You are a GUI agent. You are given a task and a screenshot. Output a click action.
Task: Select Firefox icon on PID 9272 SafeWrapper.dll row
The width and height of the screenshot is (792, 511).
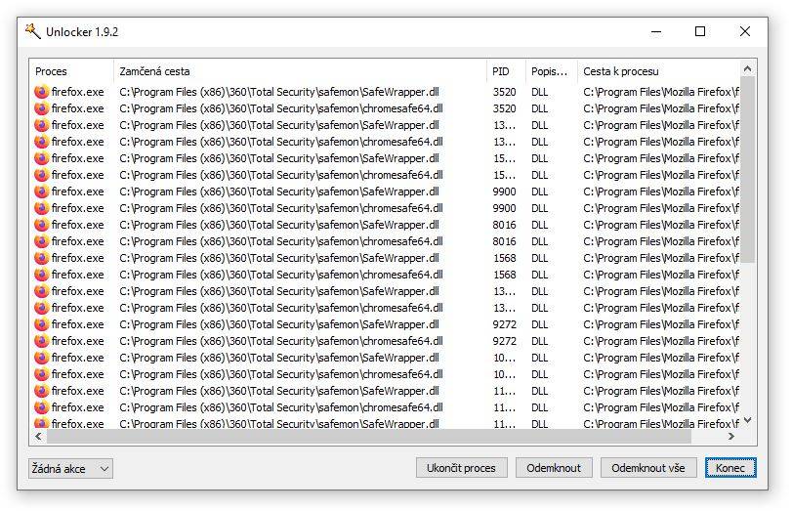(41, 324)
